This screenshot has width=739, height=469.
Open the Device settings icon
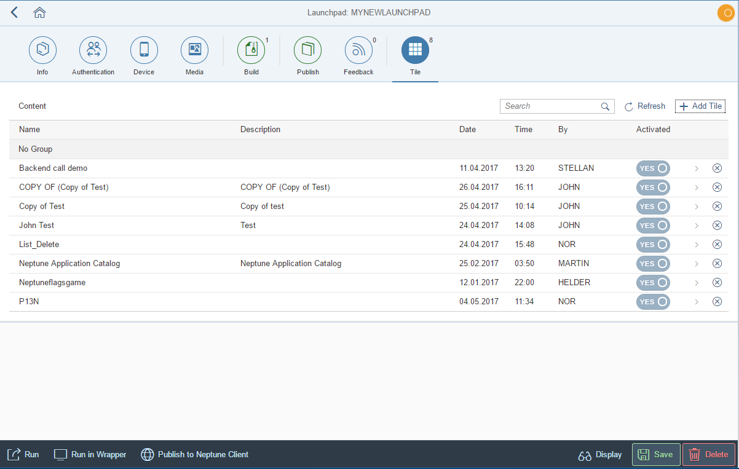click(144, 50)
